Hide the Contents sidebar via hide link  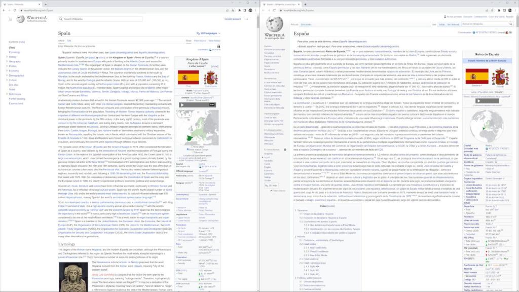tap(22, 42)
